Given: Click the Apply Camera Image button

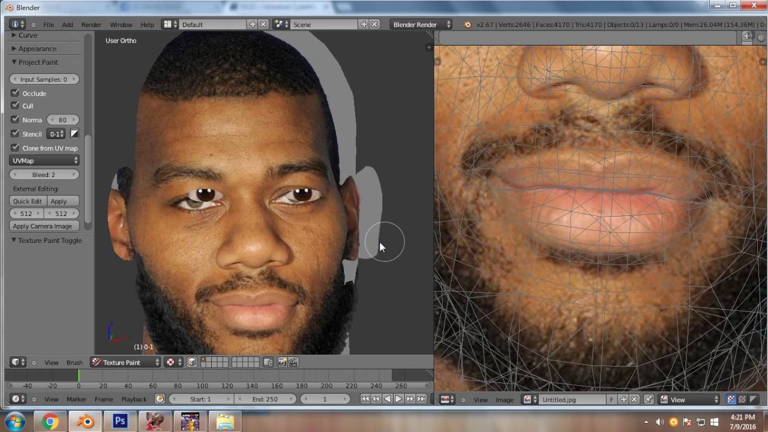Looking at the screenshot, I should click(x=44, y=226).
